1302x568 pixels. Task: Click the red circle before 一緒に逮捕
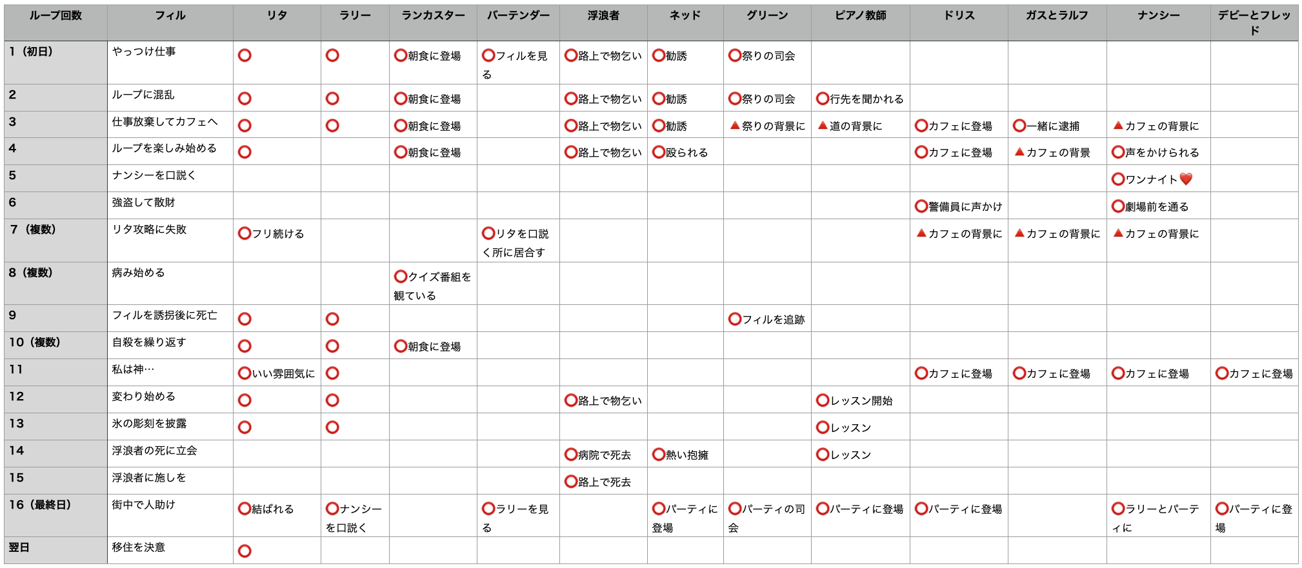click(x=1019, y=126)
